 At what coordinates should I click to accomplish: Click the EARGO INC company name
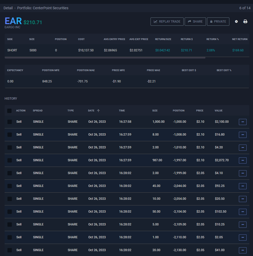[12, 27]
